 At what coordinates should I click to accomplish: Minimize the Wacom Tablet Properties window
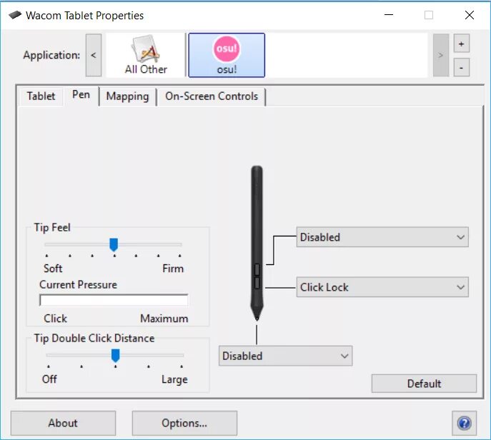coord(389,15)
